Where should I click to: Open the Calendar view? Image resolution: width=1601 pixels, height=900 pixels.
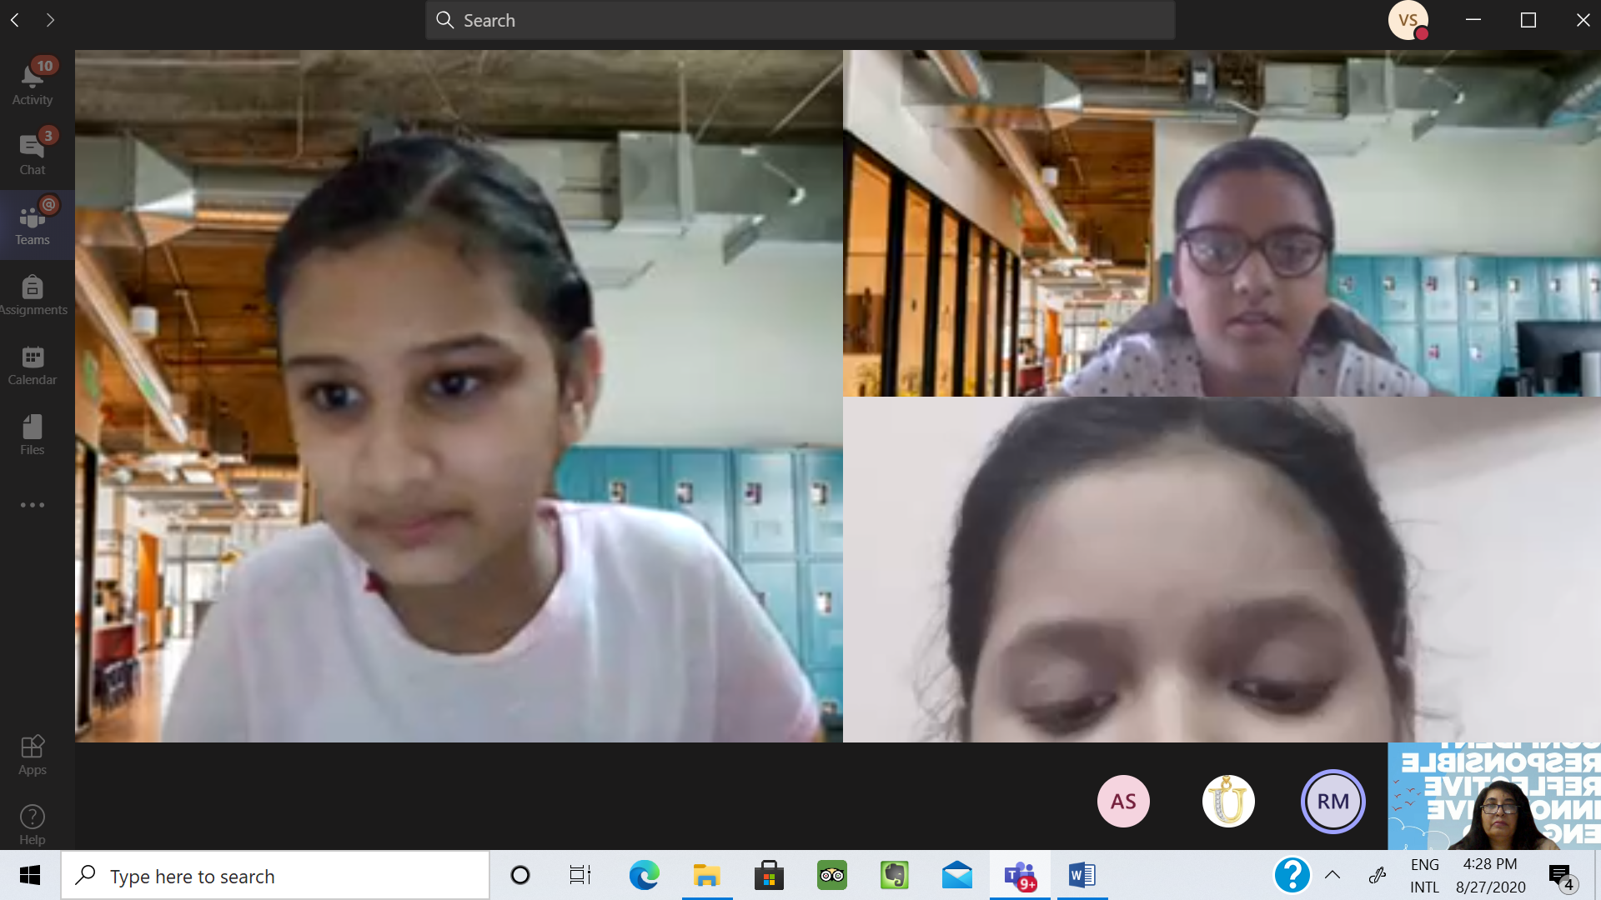[33, 365]
